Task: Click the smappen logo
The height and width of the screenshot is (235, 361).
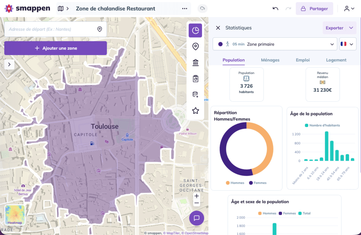Action: (x=27, y=8)
